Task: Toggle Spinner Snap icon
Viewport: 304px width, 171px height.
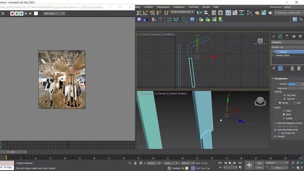Action: [x=159, y=13]
